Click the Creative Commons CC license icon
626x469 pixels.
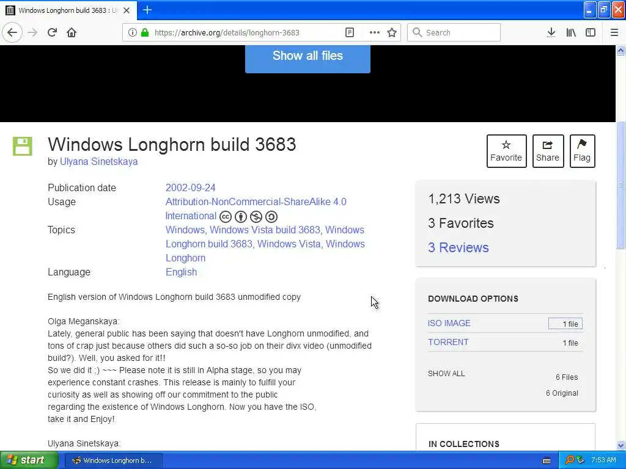coord(226,217)
